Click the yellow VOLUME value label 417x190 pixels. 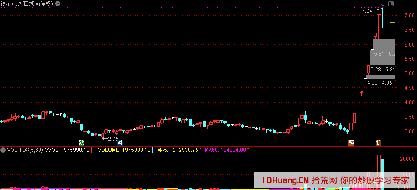124,150
